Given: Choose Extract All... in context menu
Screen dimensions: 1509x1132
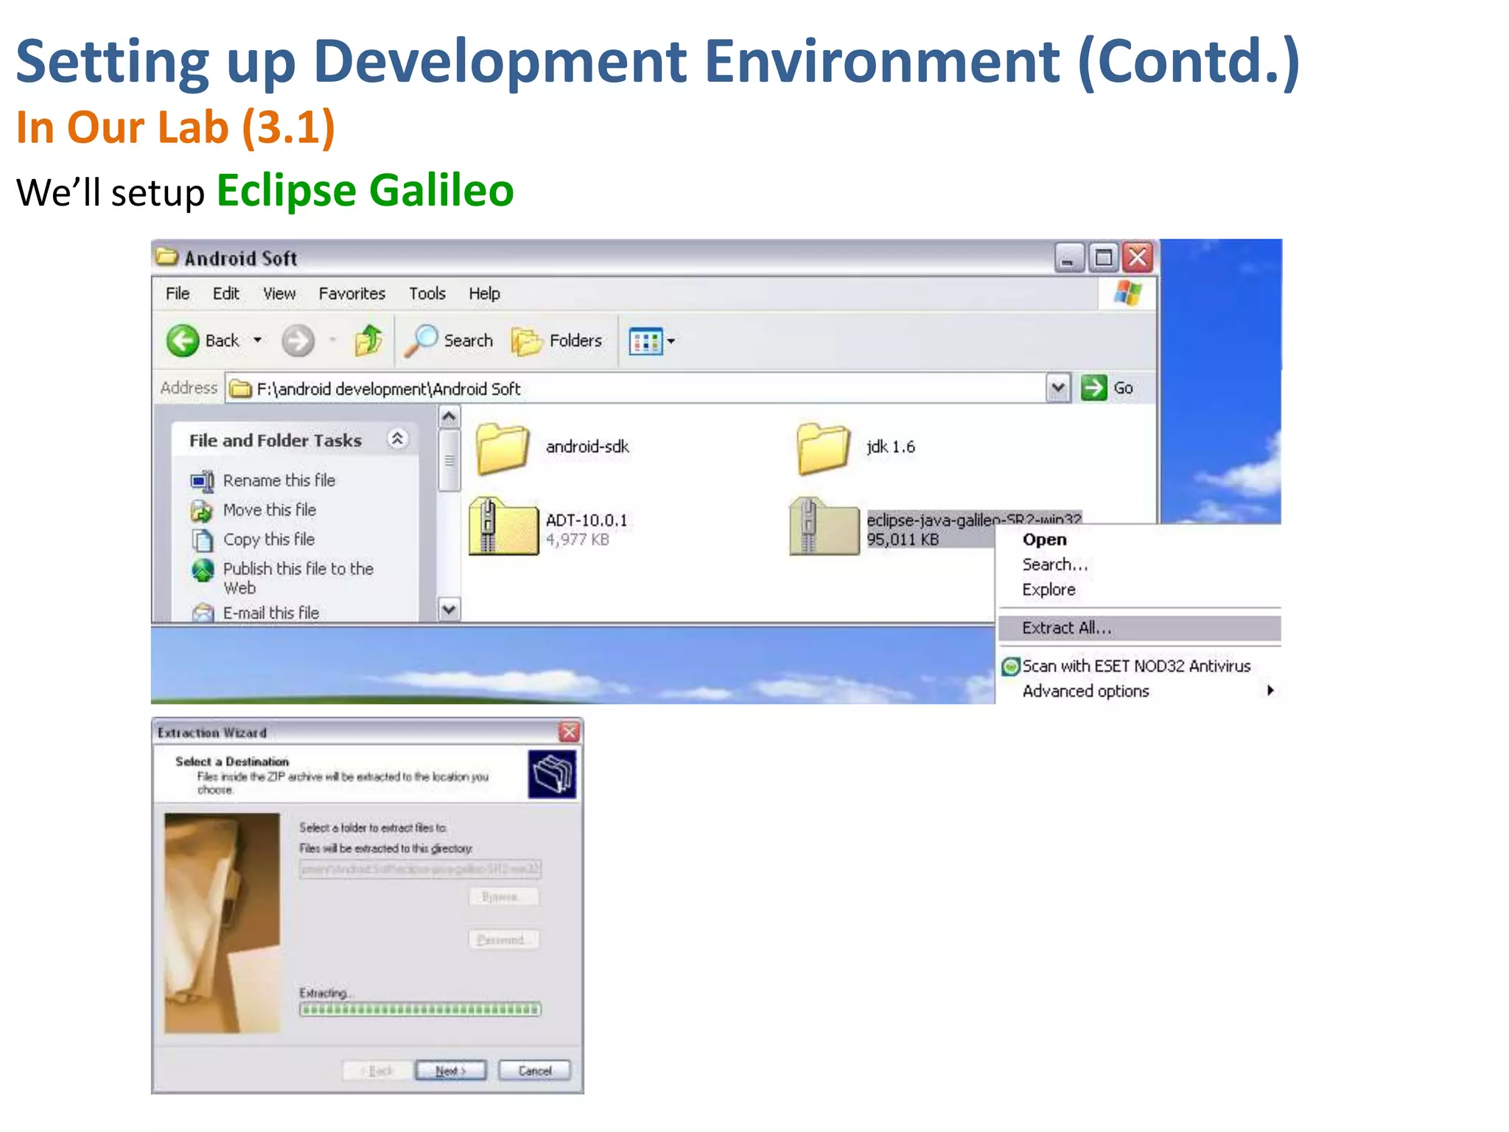Looking at the screenshot, I should click(1139, 628).
